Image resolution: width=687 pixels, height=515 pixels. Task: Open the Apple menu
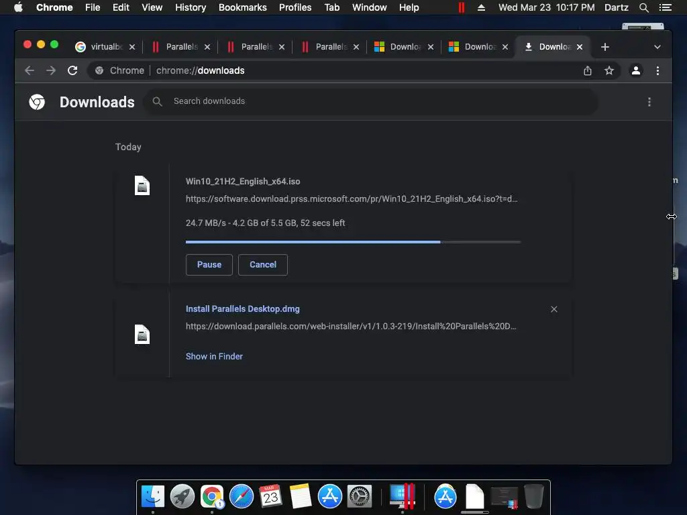[x=18, y=7]
